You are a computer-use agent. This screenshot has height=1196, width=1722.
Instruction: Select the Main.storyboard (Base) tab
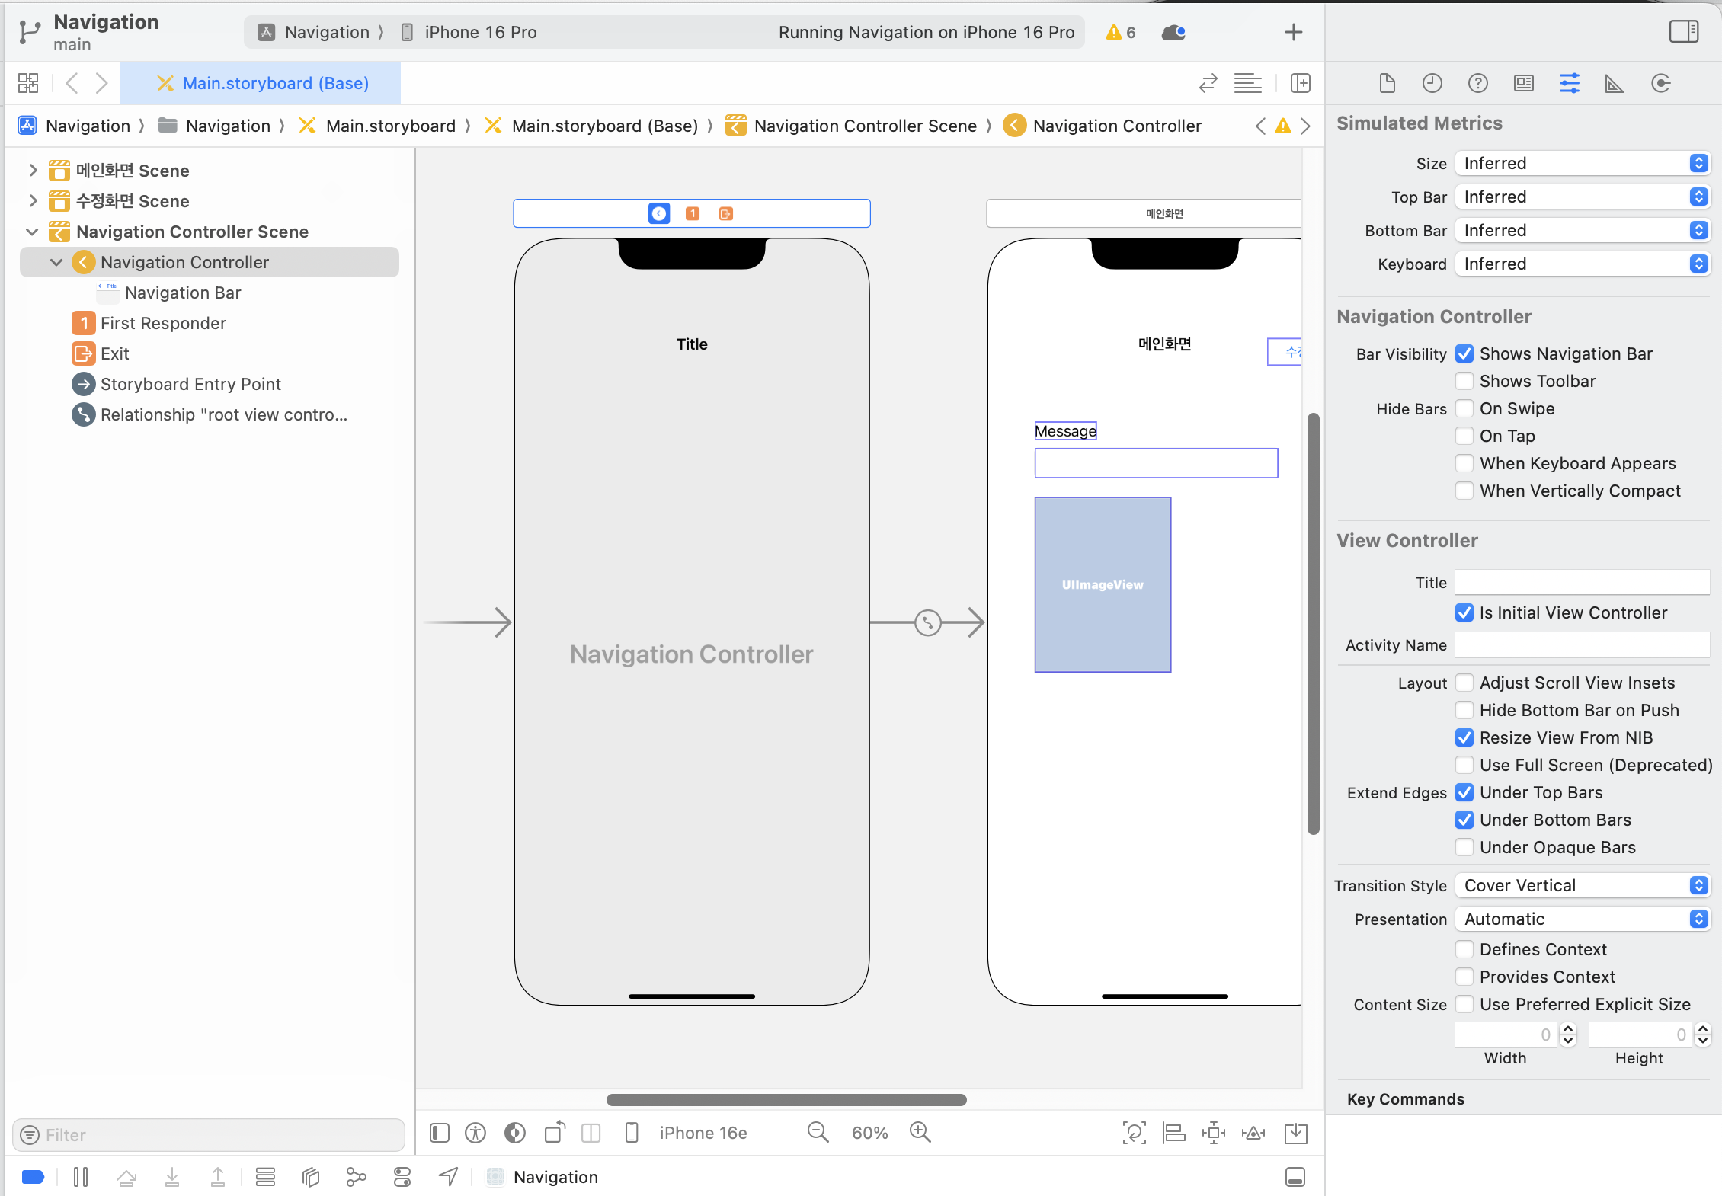pyautogui.click(x=263, y=83)
